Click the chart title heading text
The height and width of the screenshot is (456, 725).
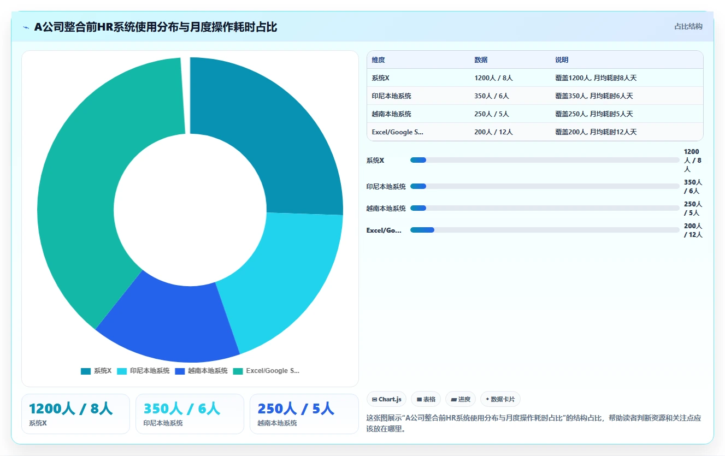point(156,27)
